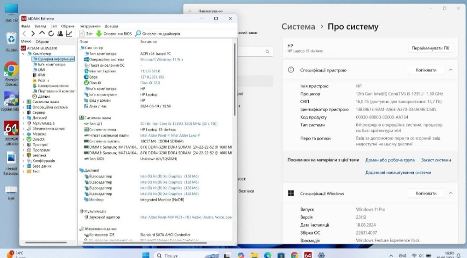
Task: Open Microsoft Windows 11 Pro link
Action: pyautogui.click(x=162, y=59)
